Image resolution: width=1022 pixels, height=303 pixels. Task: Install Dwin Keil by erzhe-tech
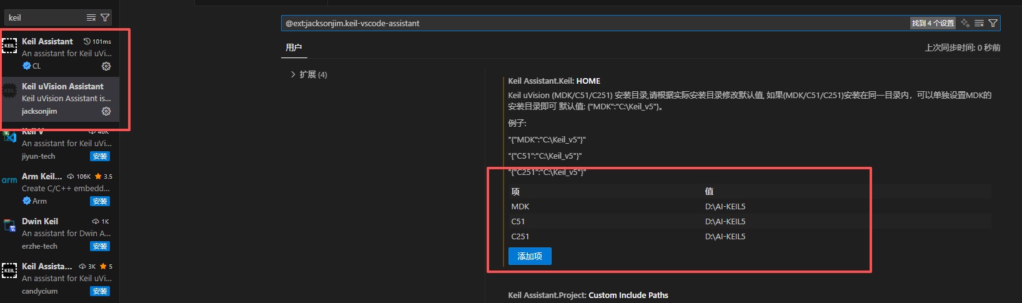coord(100,246)
